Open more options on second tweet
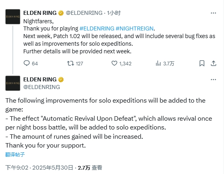The image size is (224, 174). (x=213, y=80)
